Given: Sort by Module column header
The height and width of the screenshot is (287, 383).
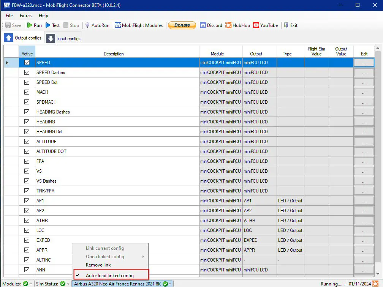Looking at the screenshot, I should click(221, 52).
